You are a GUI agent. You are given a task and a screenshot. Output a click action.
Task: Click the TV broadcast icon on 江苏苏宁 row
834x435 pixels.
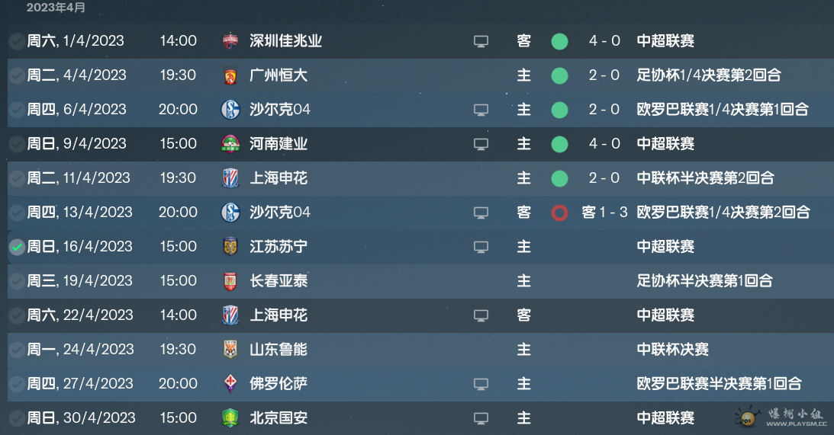point(481,247)
